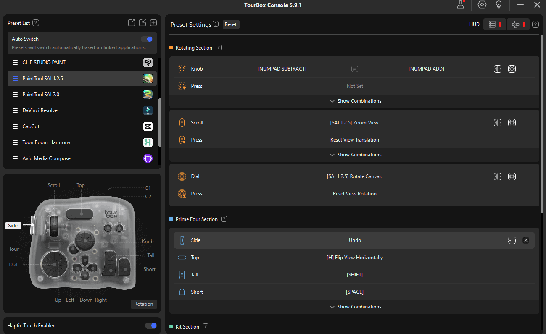Click the lightbulb tips icon
Image resolution: width=546 pixels, height=334 pixels.
point(499,5)
